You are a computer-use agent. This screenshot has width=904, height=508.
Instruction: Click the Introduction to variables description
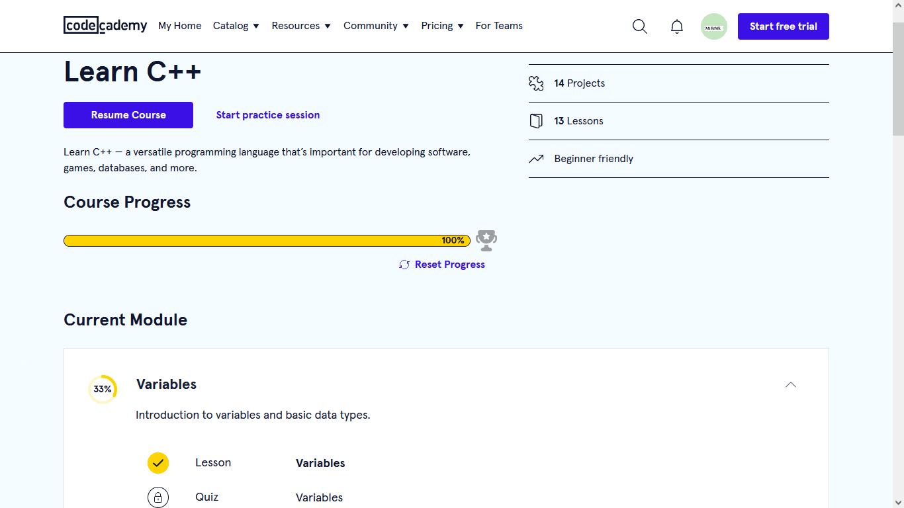253,415
